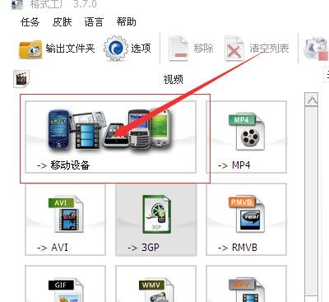
Task: Click the 清空列表 clear list icon
Action: [234, 49]
